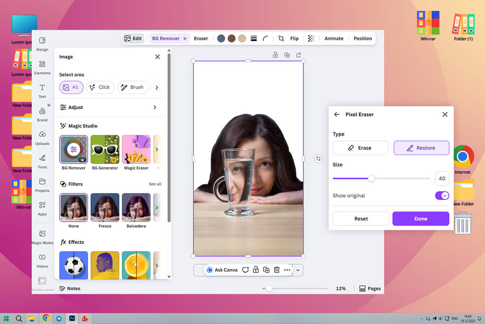Toggle the Show original switch
The height and width of the screenshot is (324, 485).
[442, 195]
